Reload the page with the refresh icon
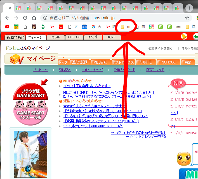198x179 pixels. [x=25, y=18]
